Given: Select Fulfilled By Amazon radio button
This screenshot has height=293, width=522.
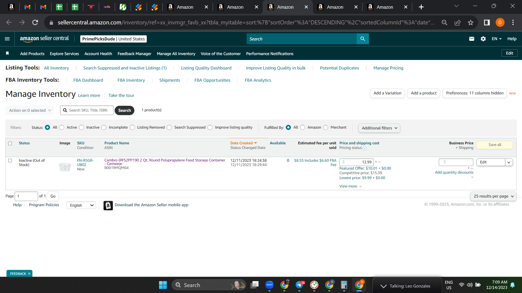Looking at the screenshot, I should click(x=303, y=128).
